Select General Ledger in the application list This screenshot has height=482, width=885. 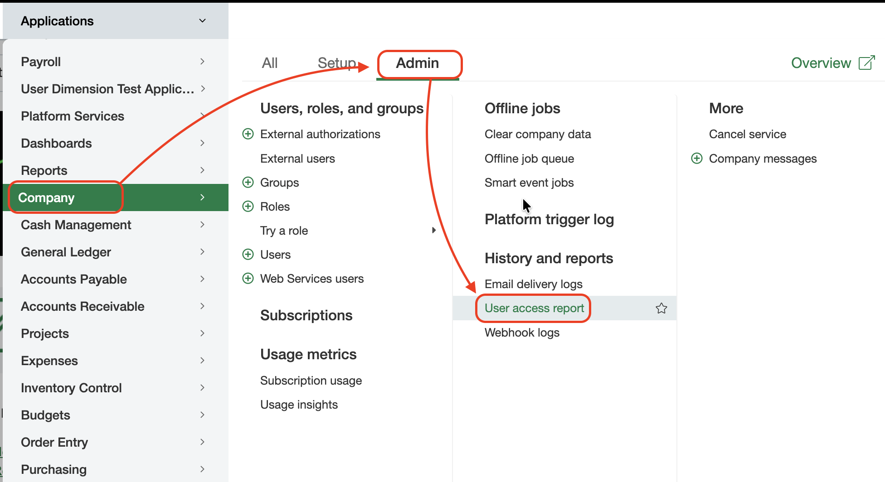(x=66, y=252)
